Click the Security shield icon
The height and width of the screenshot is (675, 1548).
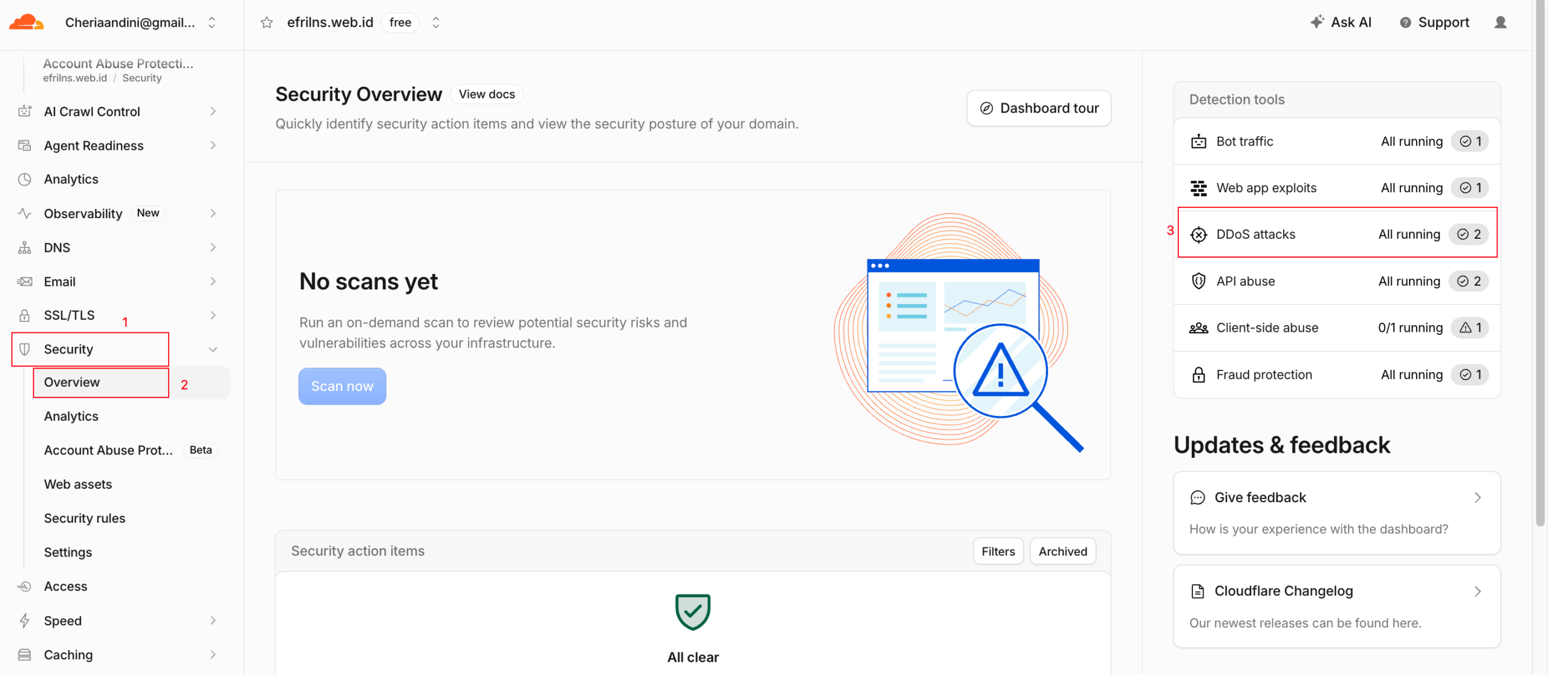click(x=25, y=349)
